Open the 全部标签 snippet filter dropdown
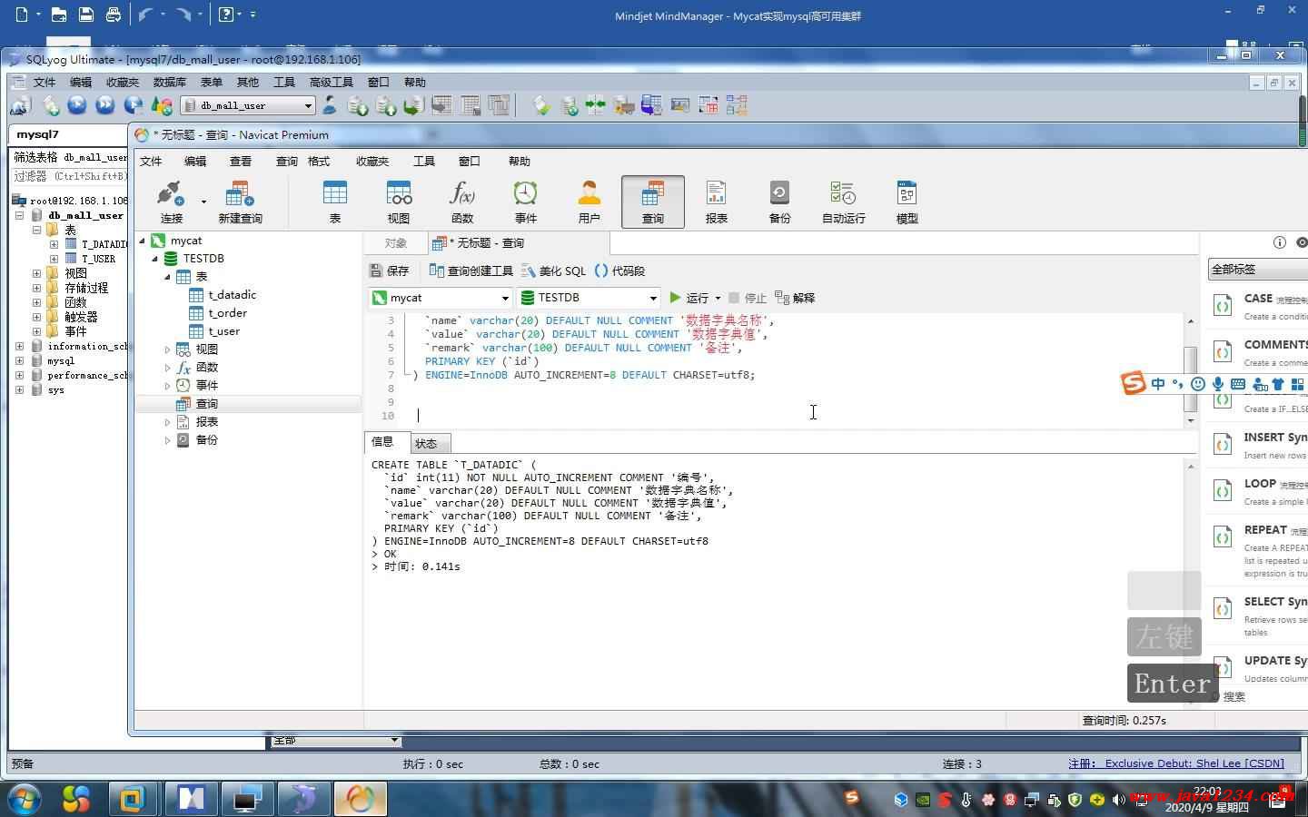Image resolution: width=1308 pixels, height=817 pixels. point(1258,269)
